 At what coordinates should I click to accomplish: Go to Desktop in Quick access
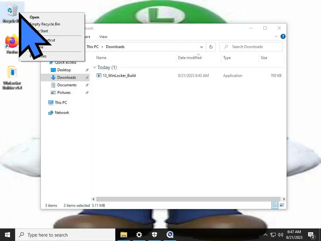tap(64, 70)
